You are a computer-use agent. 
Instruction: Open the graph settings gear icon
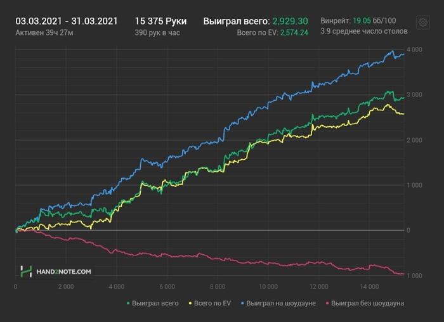click(x=423, y=22)
